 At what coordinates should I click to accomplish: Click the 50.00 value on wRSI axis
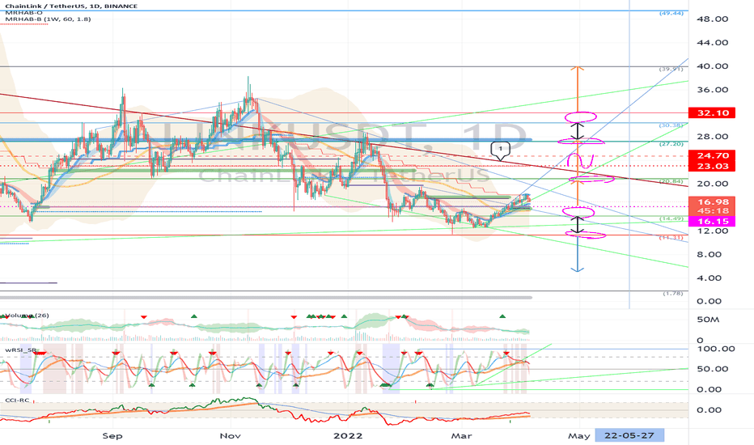[x=712, y=369]
